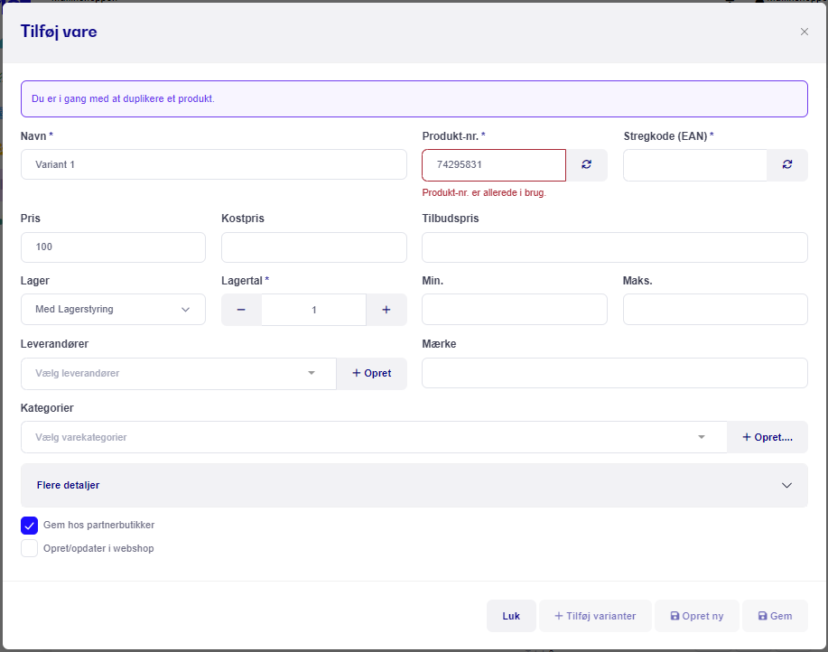Open the Lager dropdown showing Med Lagerstyring
828x652 pixels.
pos(113,310)
